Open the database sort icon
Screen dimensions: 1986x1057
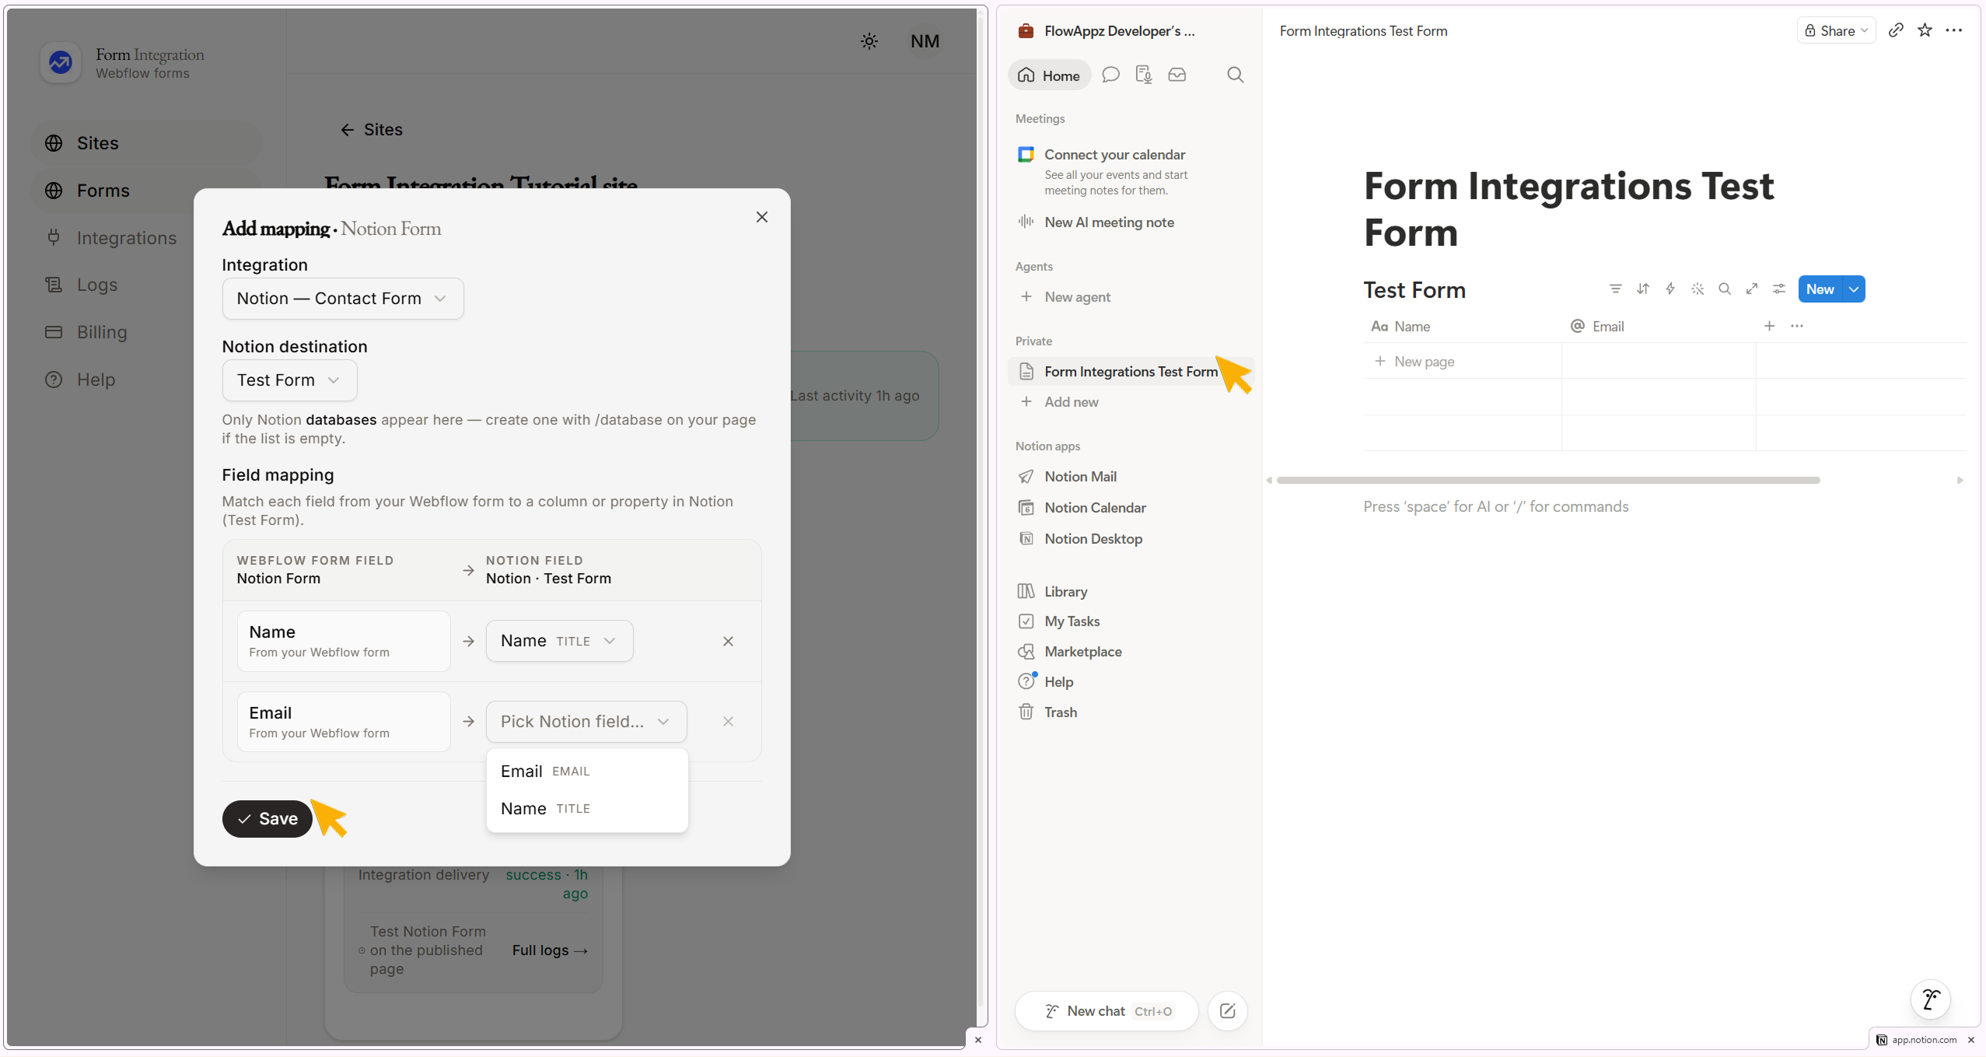(1642, 289)
